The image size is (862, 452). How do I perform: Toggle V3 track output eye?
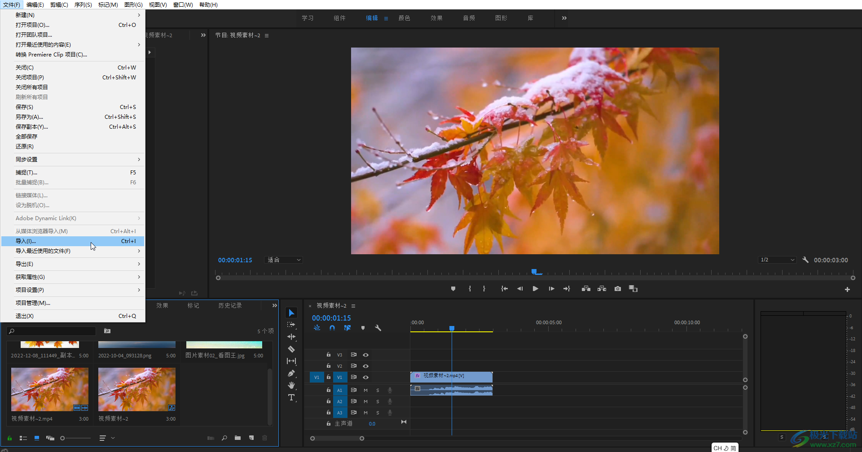[x=366, y=355]
